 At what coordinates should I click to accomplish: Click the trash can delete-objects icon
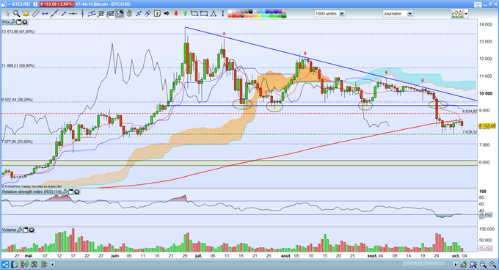click(129, 14)
